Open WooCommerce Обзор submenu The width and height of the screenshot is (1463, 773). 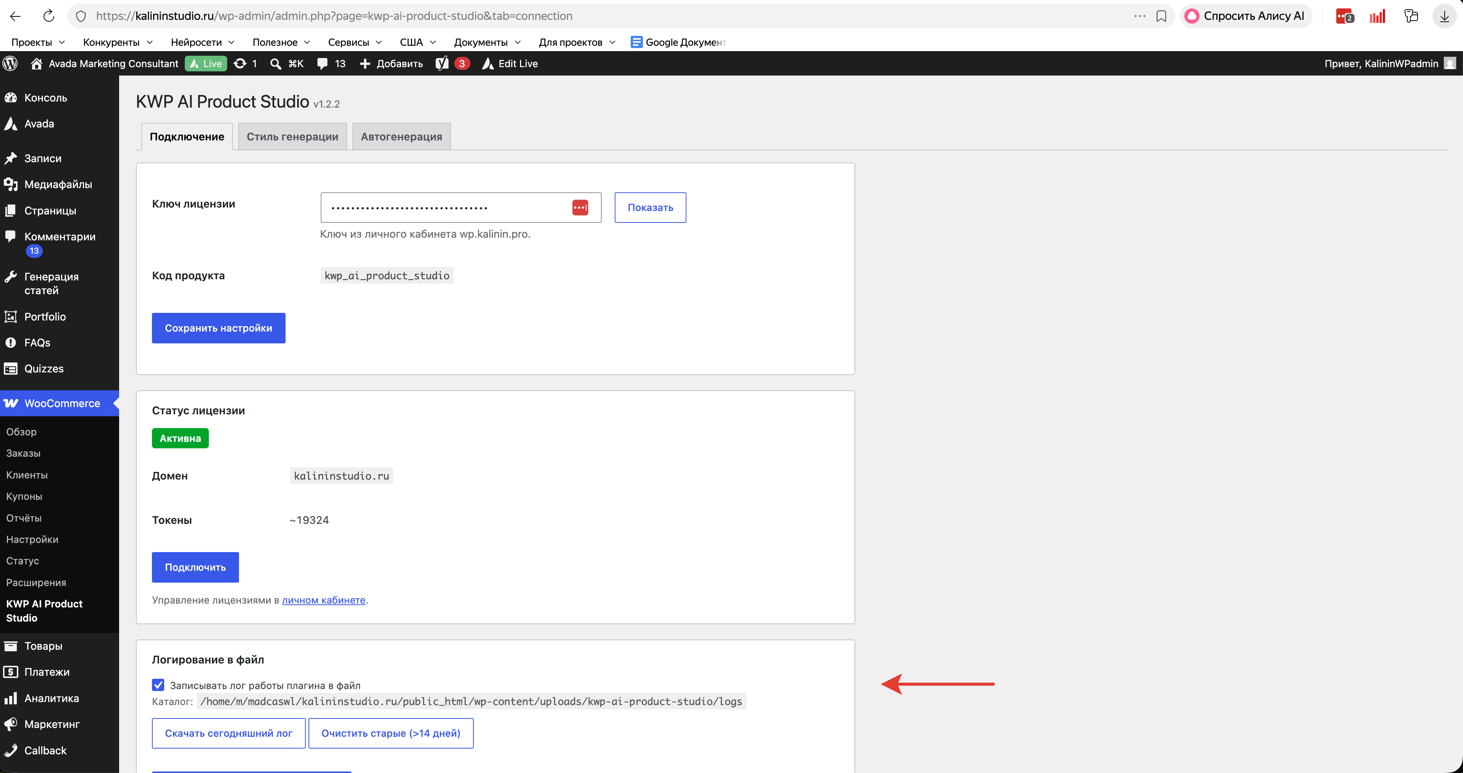pyautogui.click(x=22, y=432)
